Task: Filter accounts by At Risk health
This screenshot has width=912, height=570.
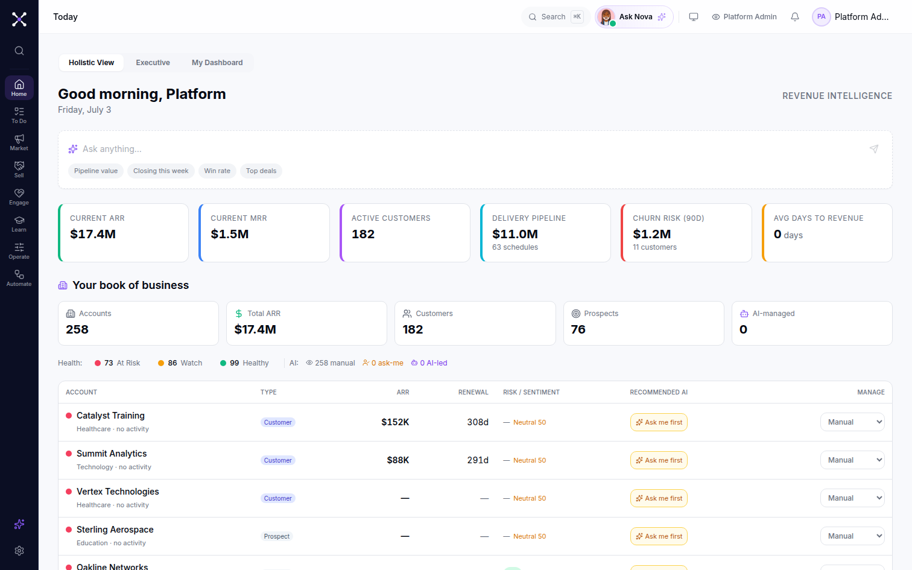Action: (x=118, y=363)
